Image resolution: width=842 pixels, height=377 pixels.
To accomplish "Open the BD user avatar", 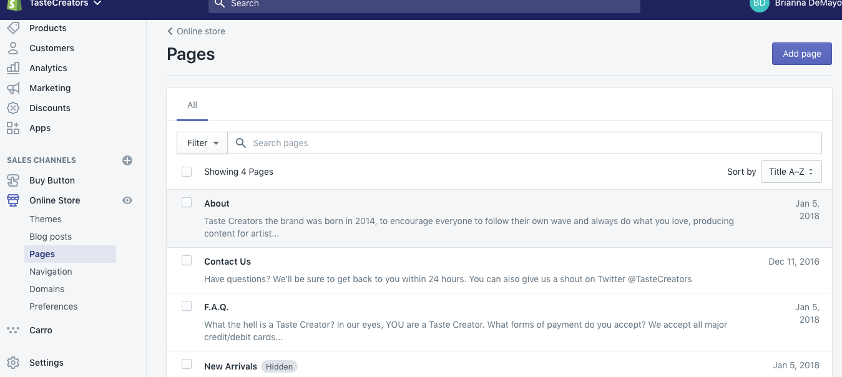I will [x=760, y=4].
